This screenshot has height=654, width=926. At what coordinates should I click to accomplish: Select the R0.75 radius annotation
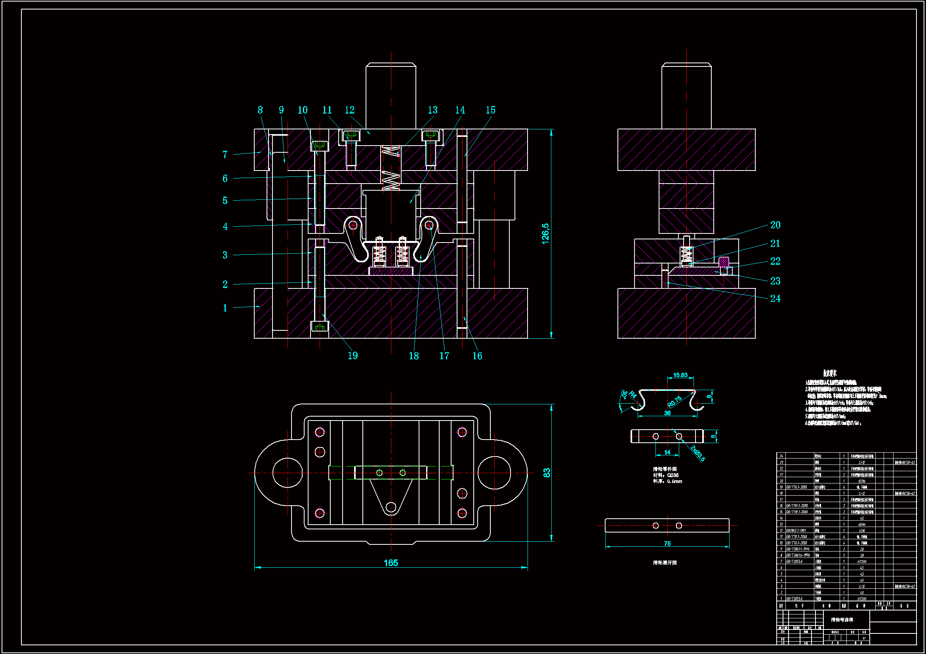click(x=674, y=402)
